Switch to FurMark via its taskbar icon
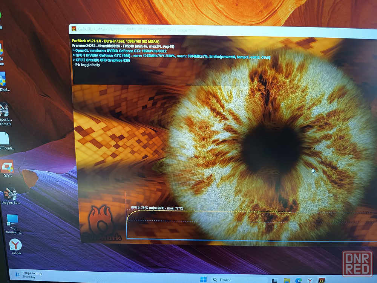 [x=322, y=280]
